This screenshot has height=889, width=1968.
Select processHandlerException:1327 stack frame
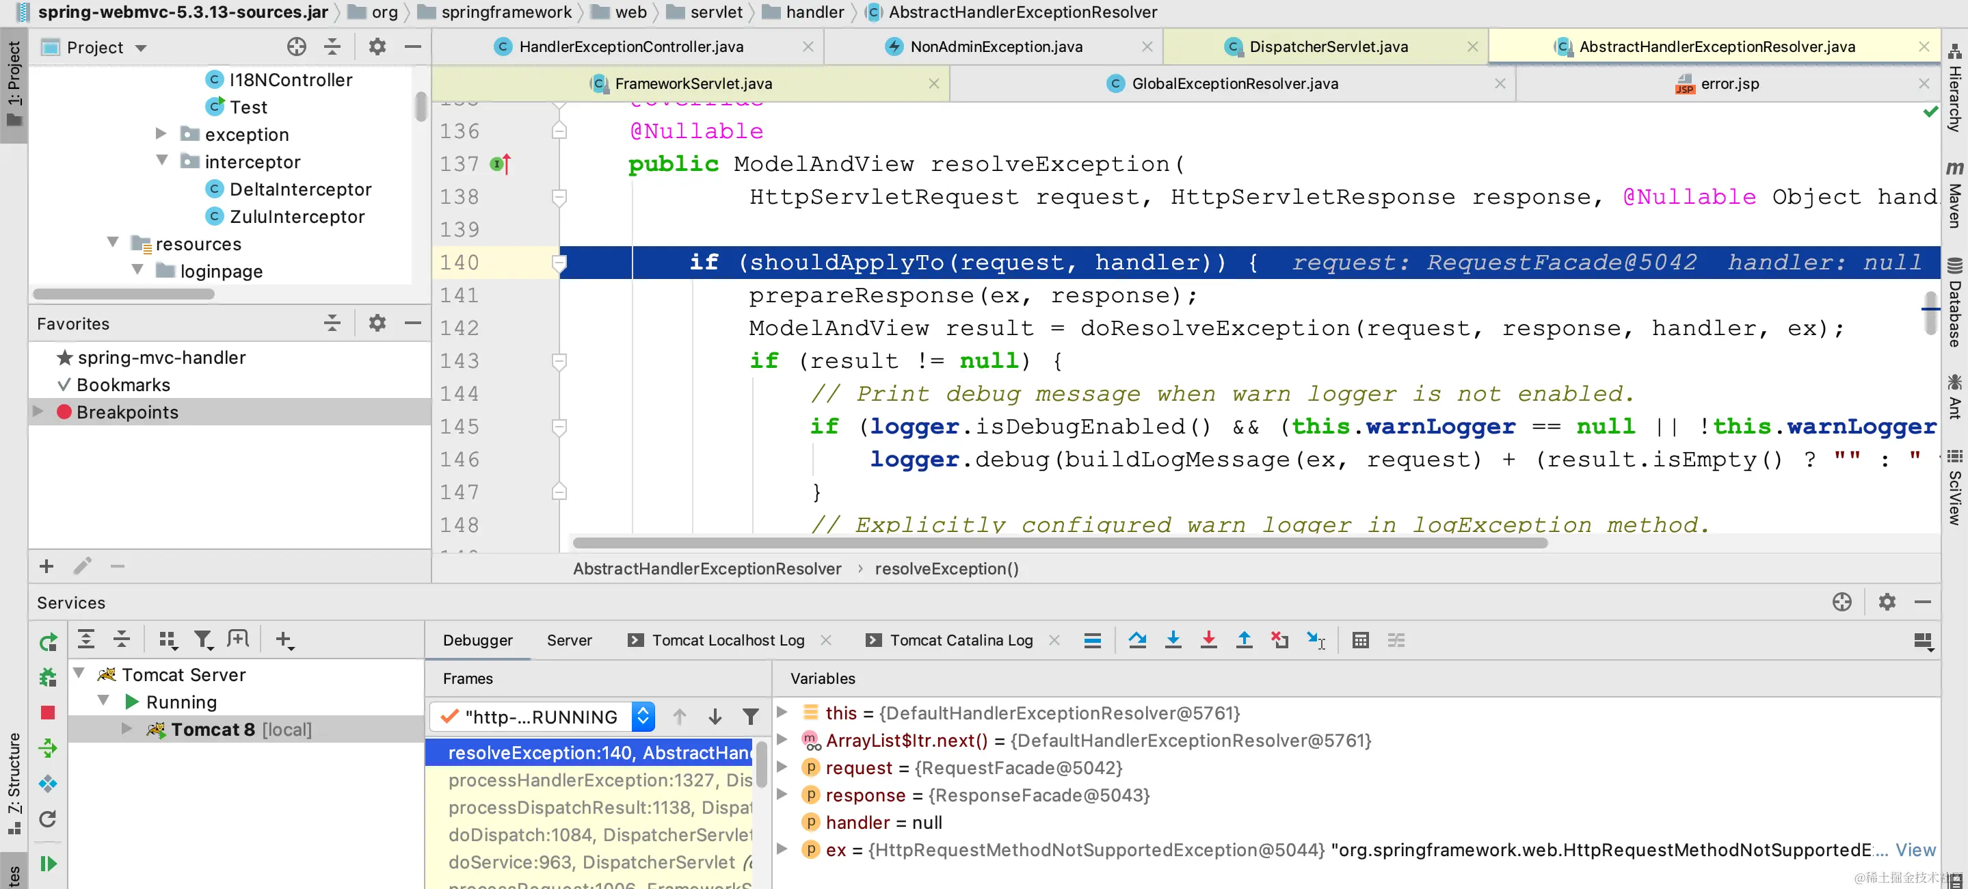point(600,780)
